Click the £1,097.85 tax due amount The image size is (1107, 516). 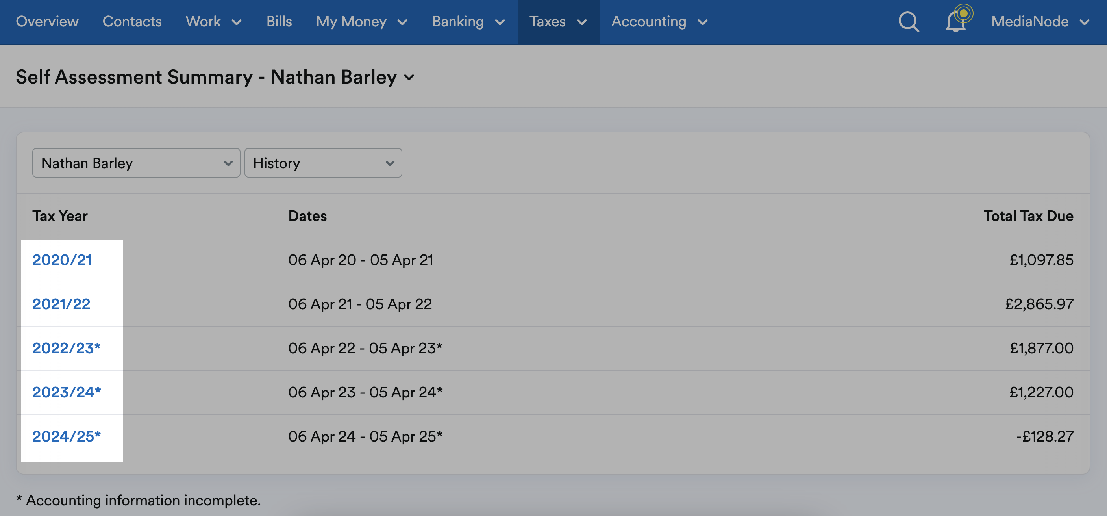[1041, 260]
